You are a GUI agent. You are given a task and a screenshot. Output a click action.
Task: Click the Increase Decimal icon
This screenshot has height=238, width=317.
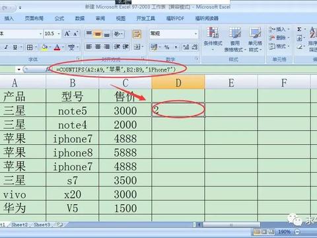coord(186,47)
